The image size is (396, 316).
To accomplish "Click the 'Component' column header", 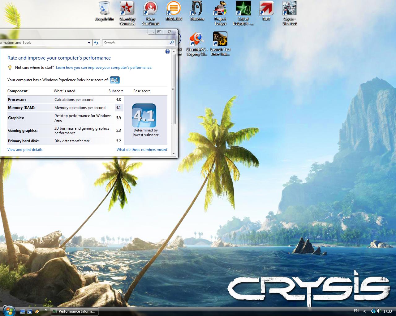I will click(17, 91).
